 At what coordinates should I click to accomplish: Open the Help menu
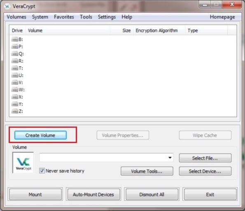coord(127,17)
